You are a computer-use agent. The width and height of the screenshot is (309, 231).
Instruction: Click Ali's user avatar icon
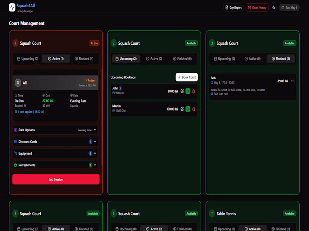click(x=18, y=83)
